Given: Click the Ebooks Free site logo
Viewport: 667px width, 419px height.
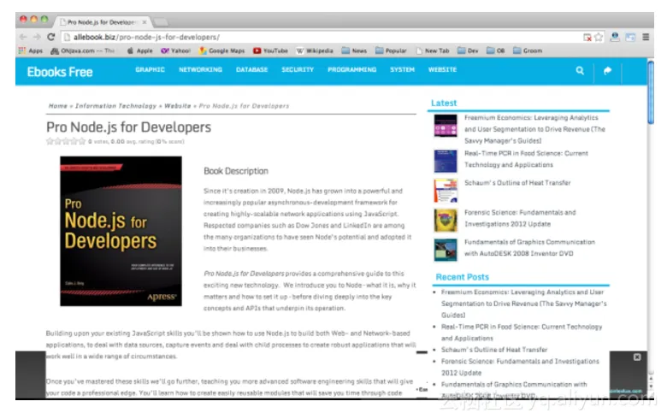Looking at the screenshot, I should click(x=60, y=72).
